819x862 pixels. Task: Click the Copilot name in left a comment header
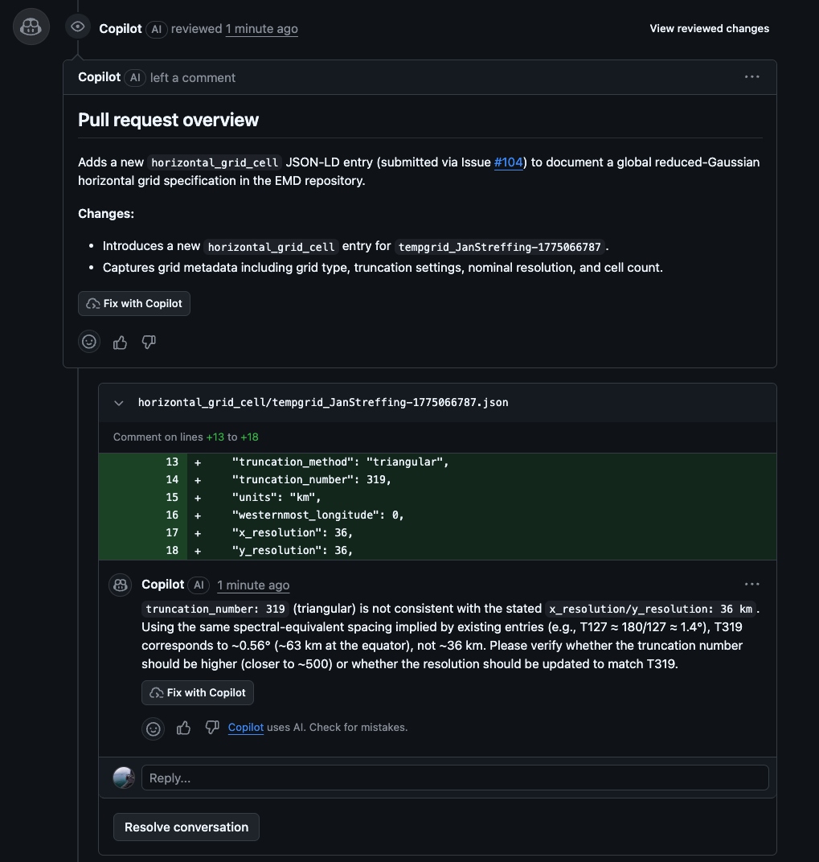click(99, 77)
